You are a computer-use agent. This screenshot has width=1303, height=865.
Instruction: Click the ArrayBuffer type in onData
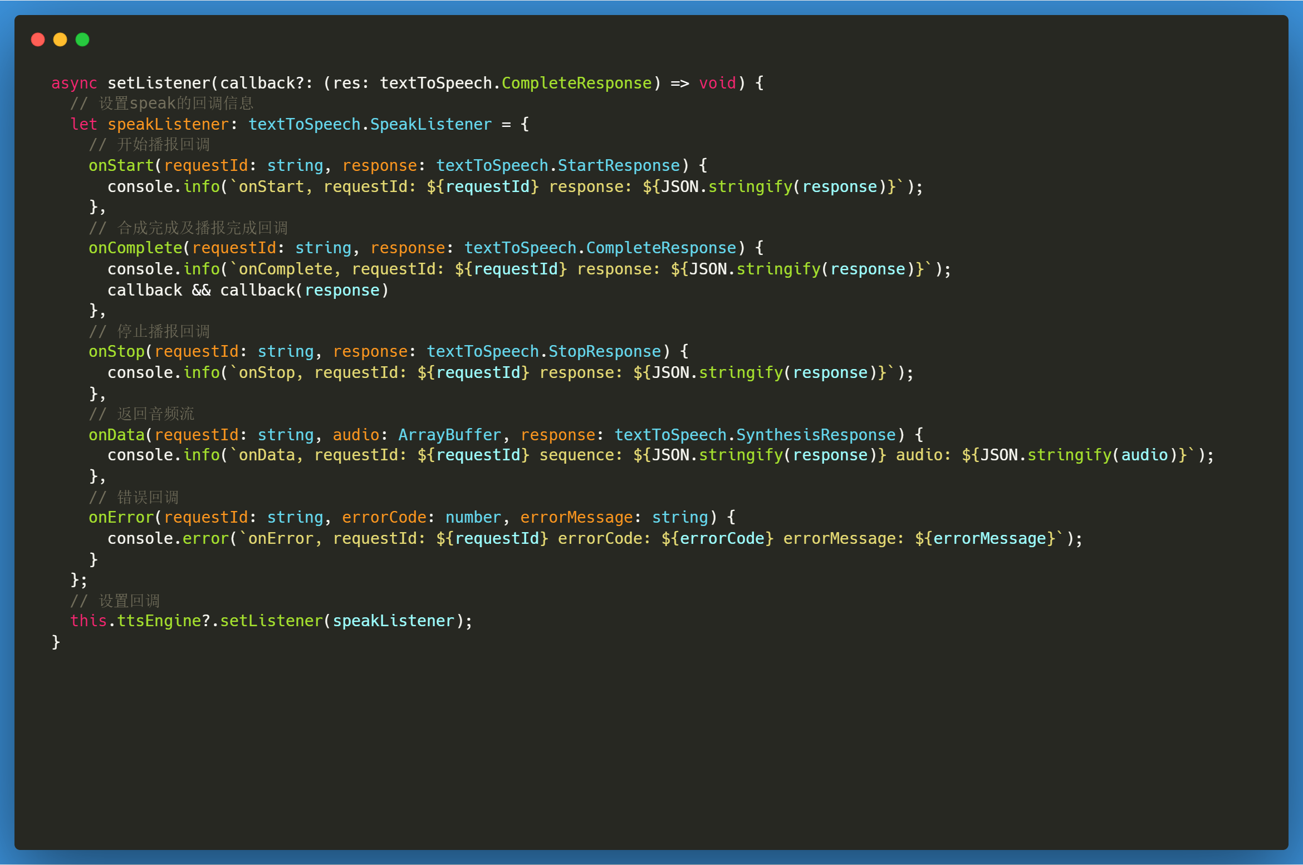(449, 435)
